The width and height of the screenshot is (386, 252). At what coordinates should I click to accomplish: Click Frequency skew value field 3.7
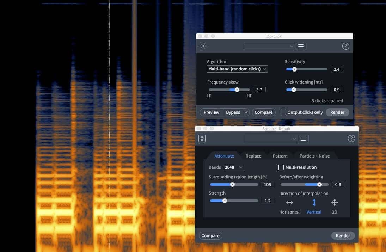point(259,90)
